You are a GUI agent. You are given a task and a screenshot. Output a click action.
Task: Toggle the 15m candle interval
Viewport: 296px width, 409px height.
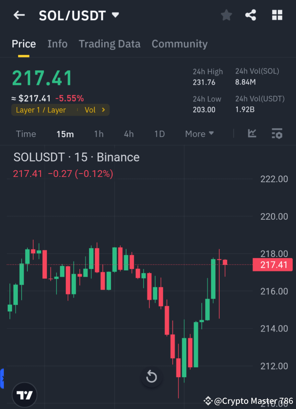[65, 134]
